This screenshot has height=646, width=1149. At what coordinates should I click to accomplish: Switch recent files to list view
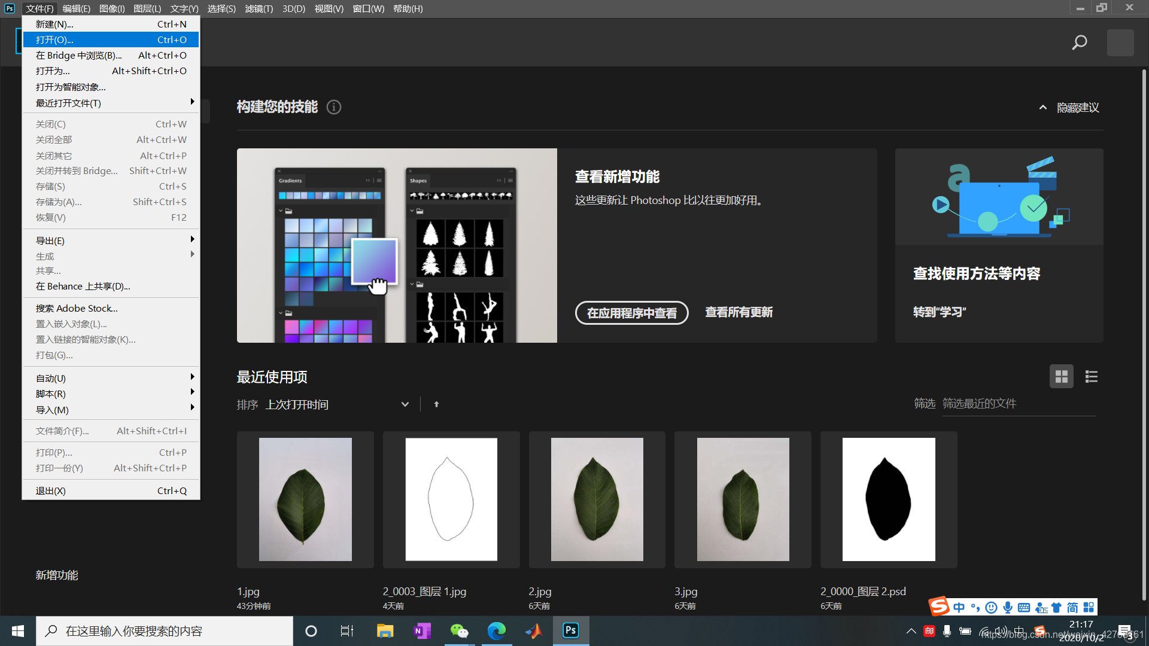coord(1092,377)
